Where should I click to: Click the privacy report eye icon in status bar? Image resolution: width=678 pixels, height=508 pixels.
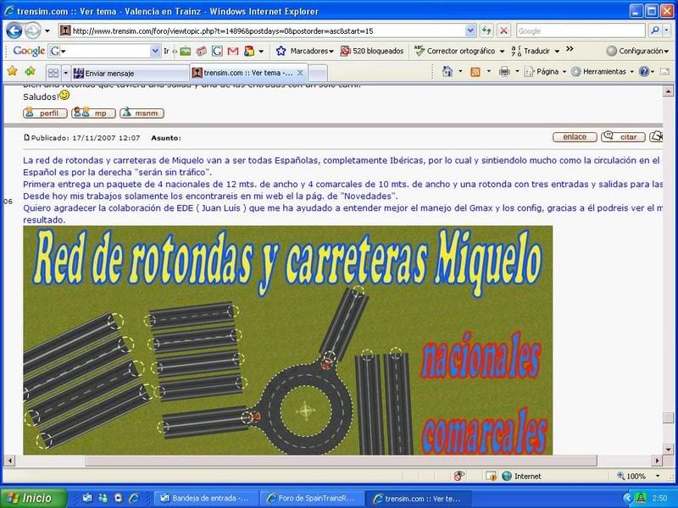point(458,476)
